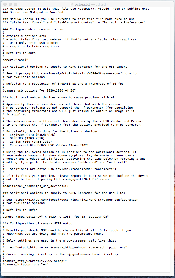Click the Logitech C170 device line
175x278 pixels.
coord(32,135)
